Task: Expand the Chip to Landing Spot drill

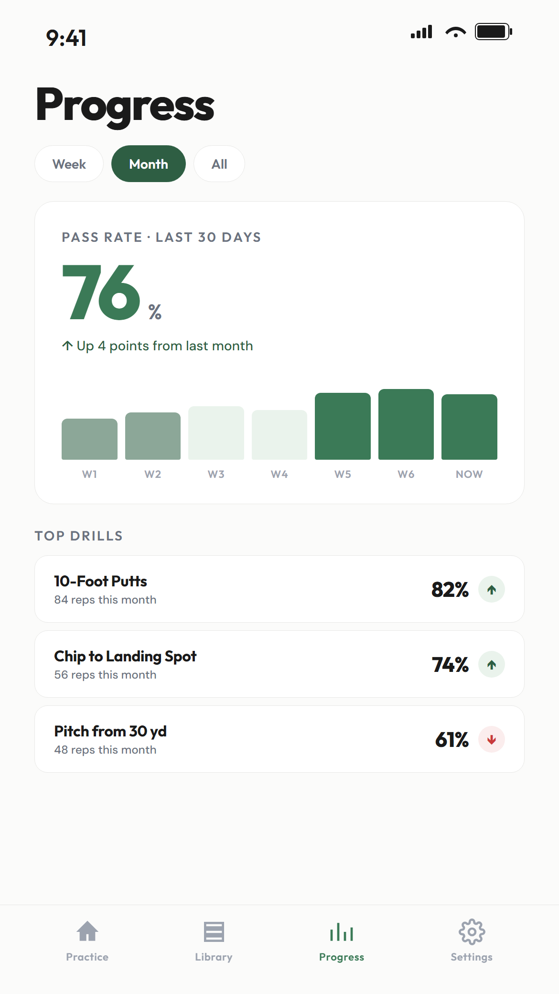Action: 279,664
